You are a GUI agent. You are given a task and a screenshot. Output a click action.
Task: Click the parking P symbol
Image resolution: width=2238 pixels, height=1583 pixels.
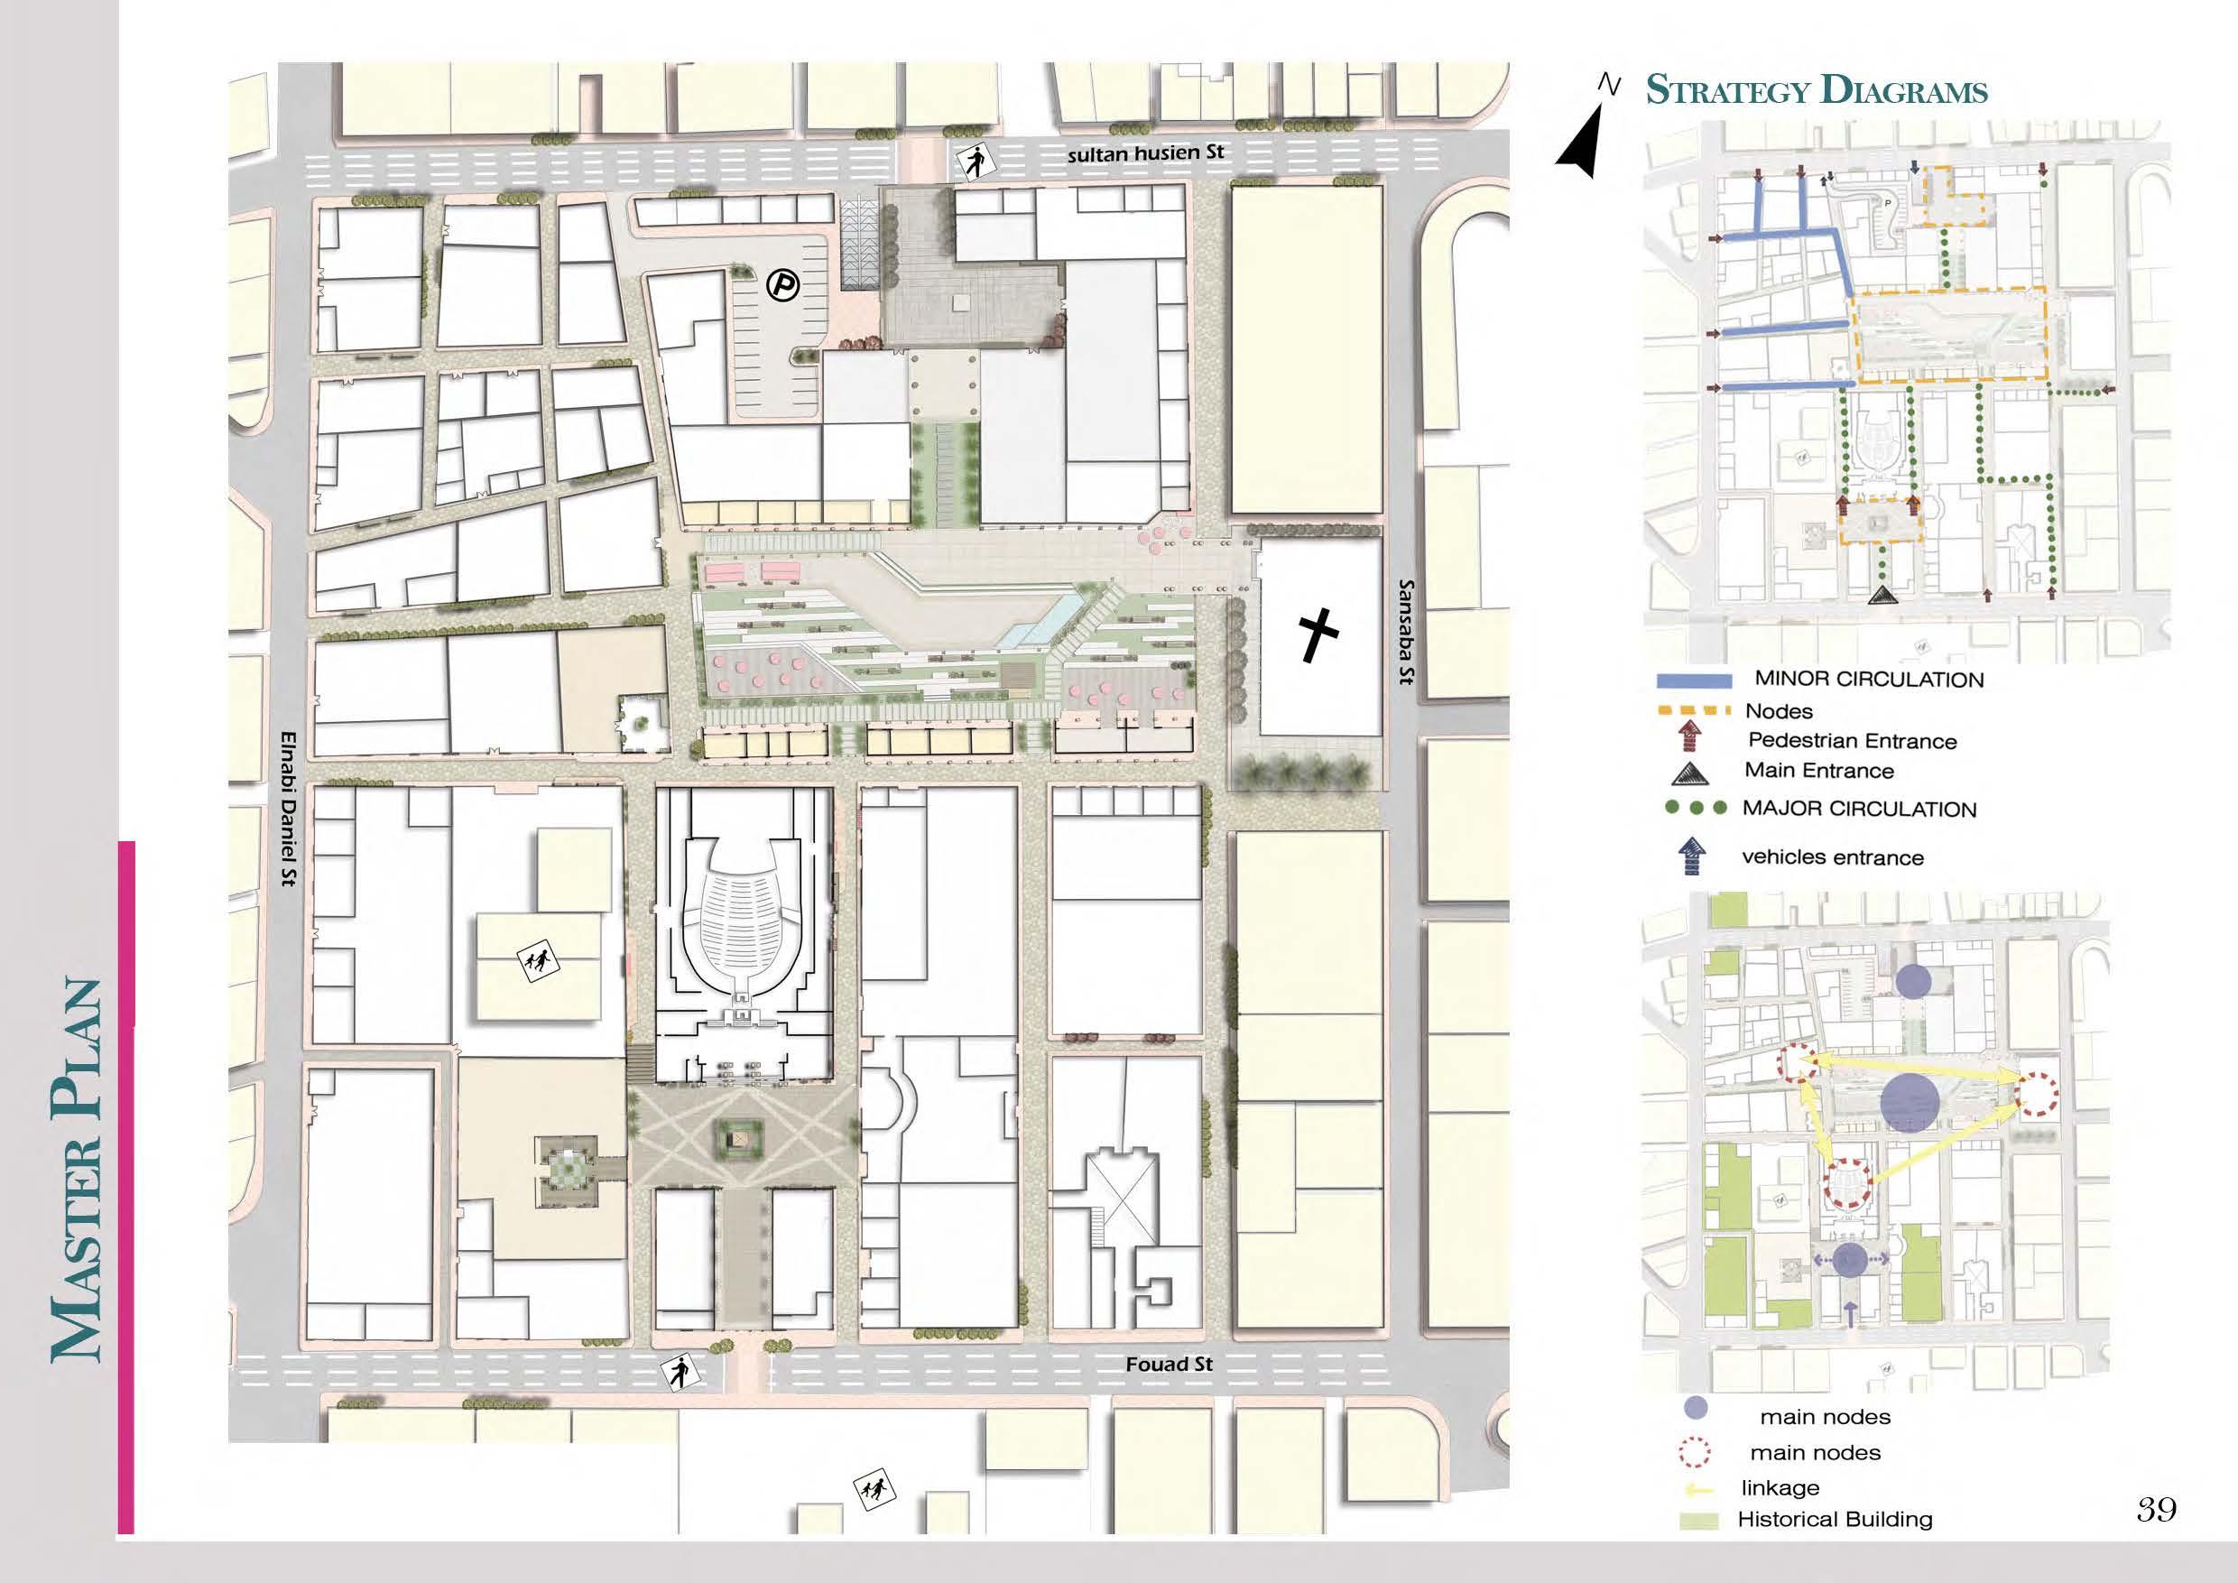click(x=781, y=284)
